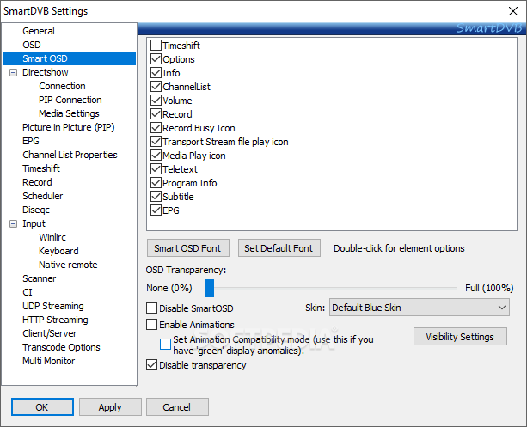527x427 pixels.
Task: Open the OSD settings page
Action: [x=32, y=45]
